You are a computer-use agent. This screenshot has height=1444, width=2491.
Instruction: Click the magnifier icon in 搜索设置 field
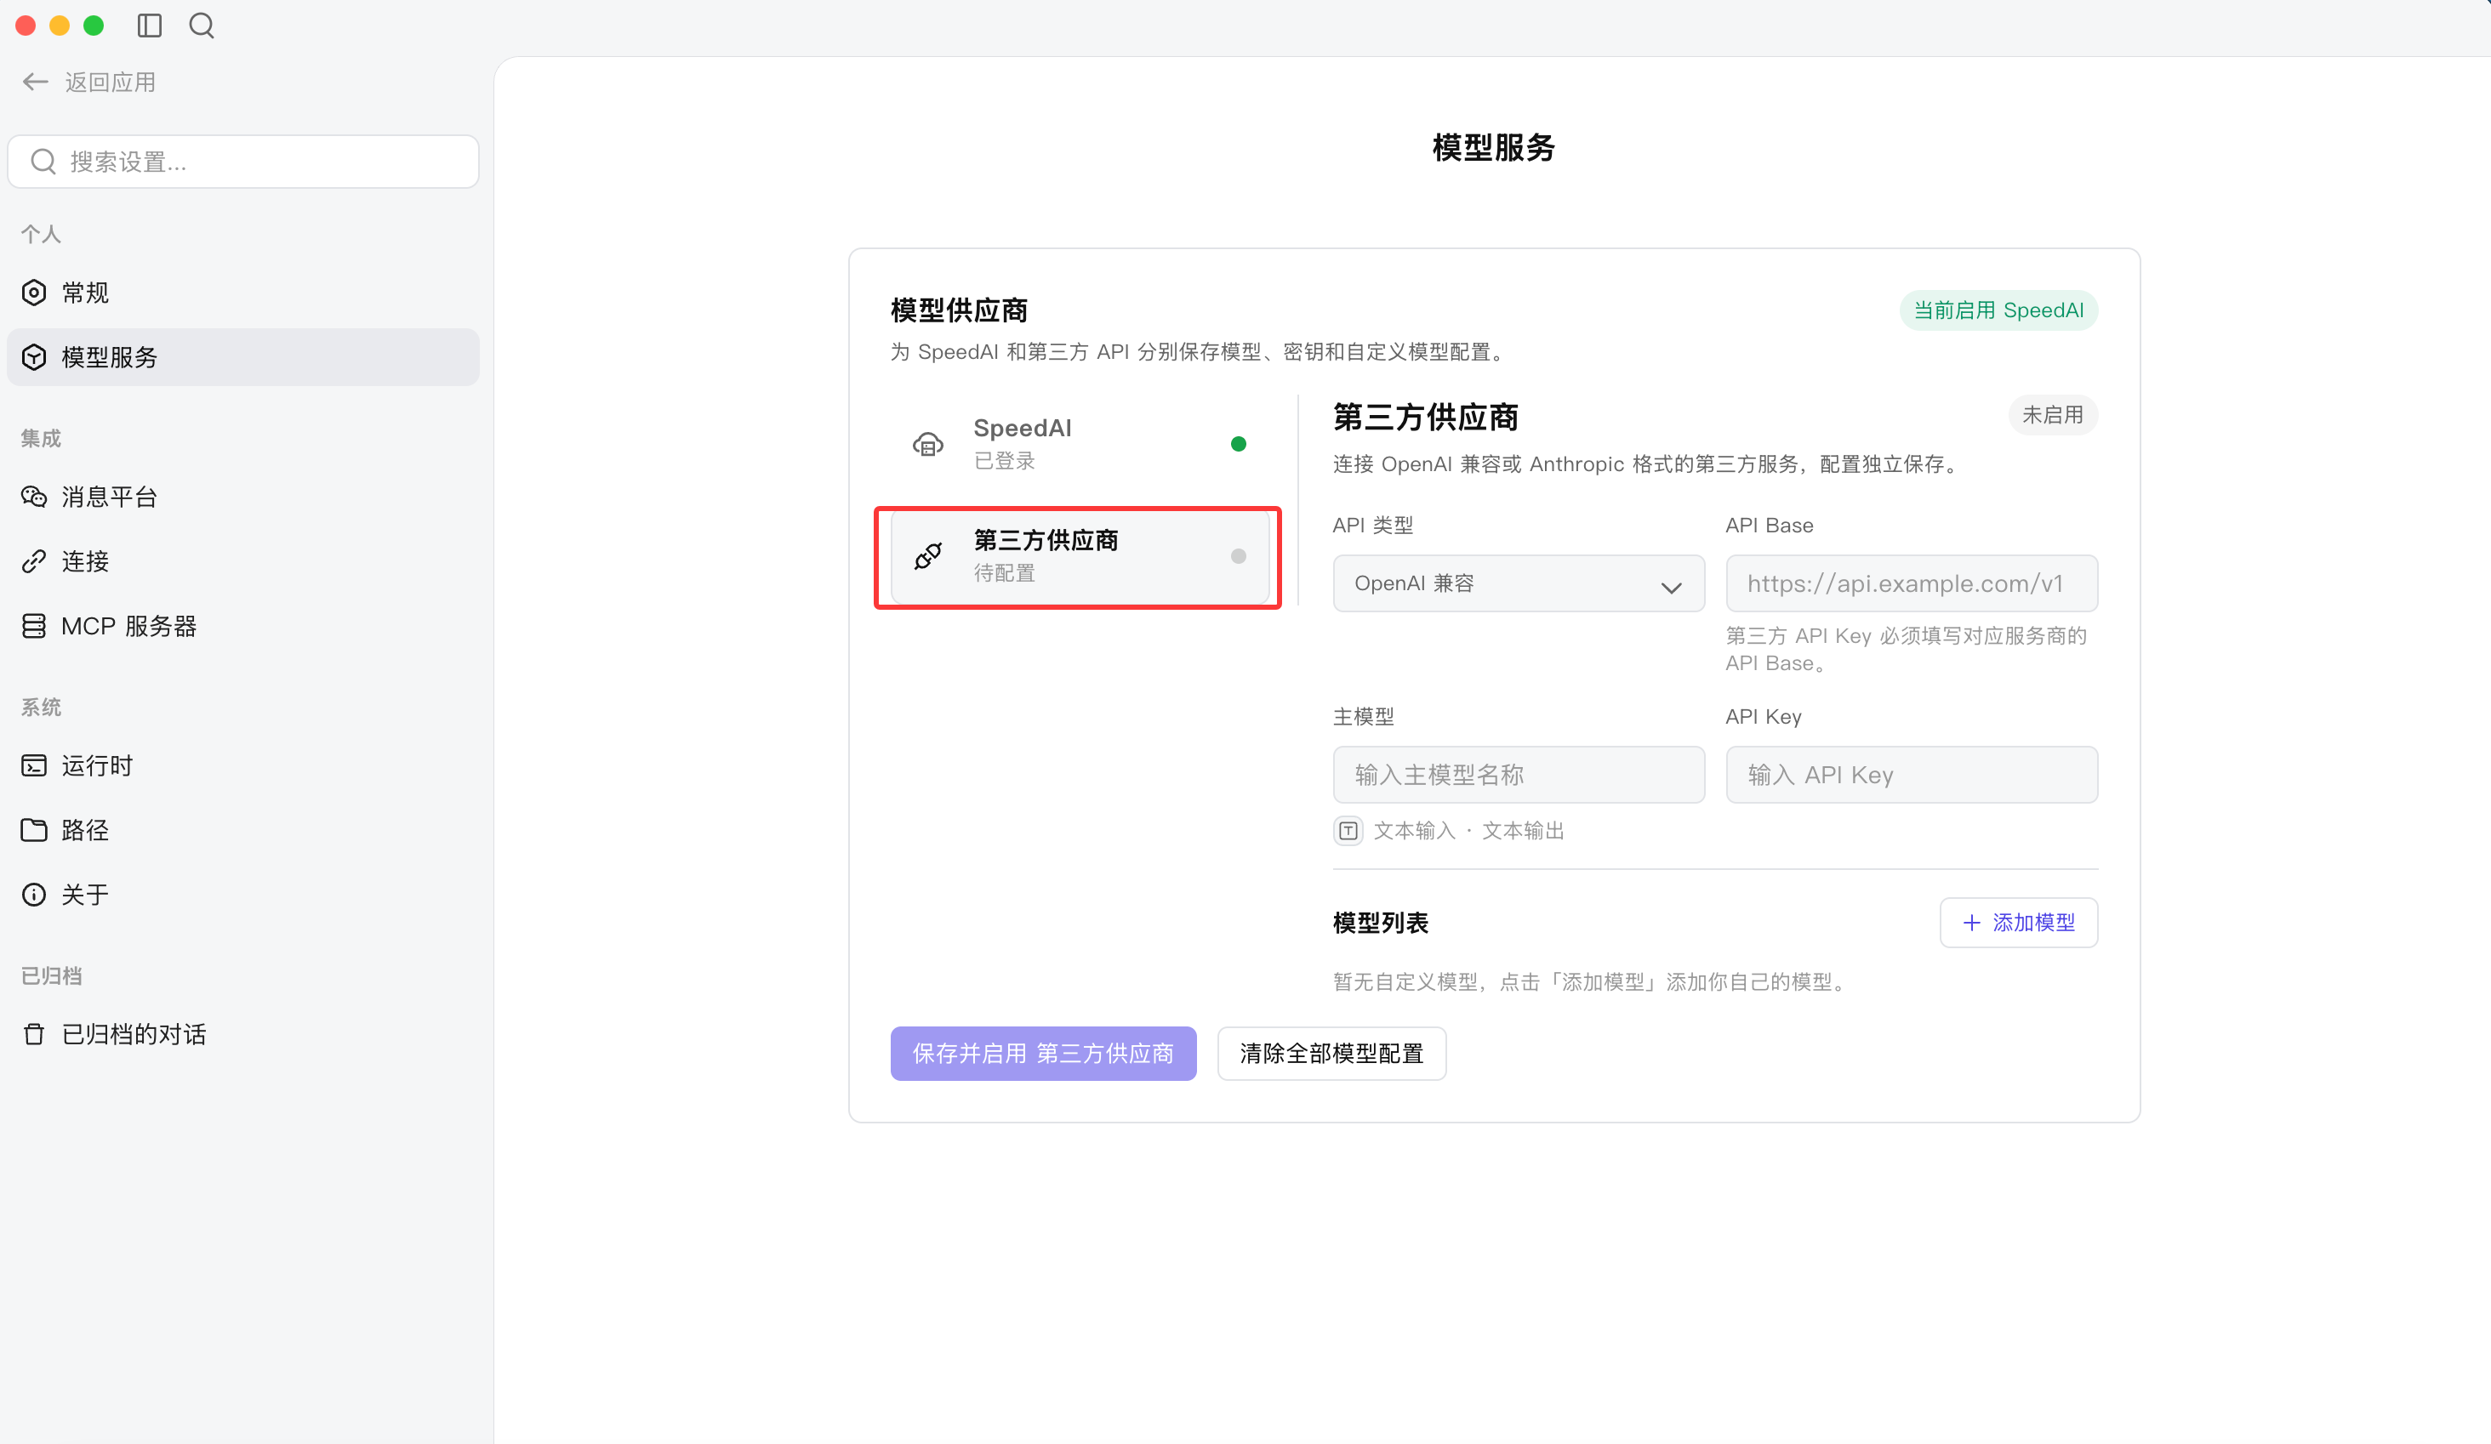pyautogui.click(x=43, y=161)
